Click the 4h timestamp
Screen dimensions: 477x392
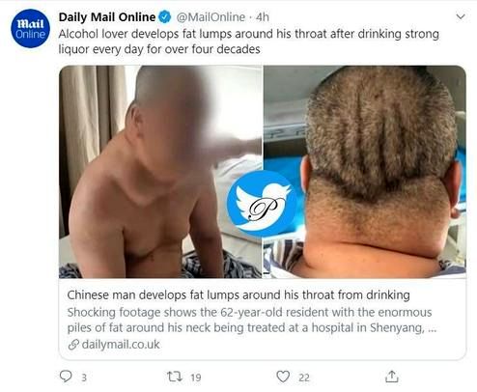pos(263,17)
